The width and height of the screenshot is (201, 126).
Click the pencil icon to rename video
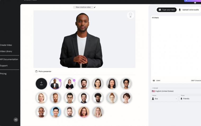pyautogui.click(x=95, y=7)
